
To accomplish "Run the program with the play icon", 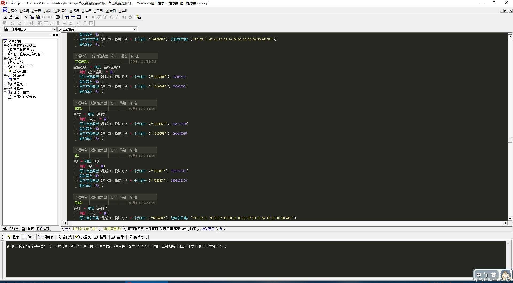I will [x=87, y=17].
